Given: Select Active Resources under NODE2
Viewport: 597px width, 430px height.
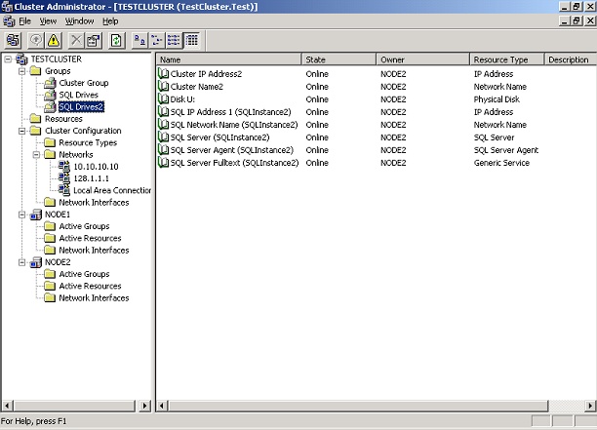Looking at the screenshot, I should pos(90,286).
